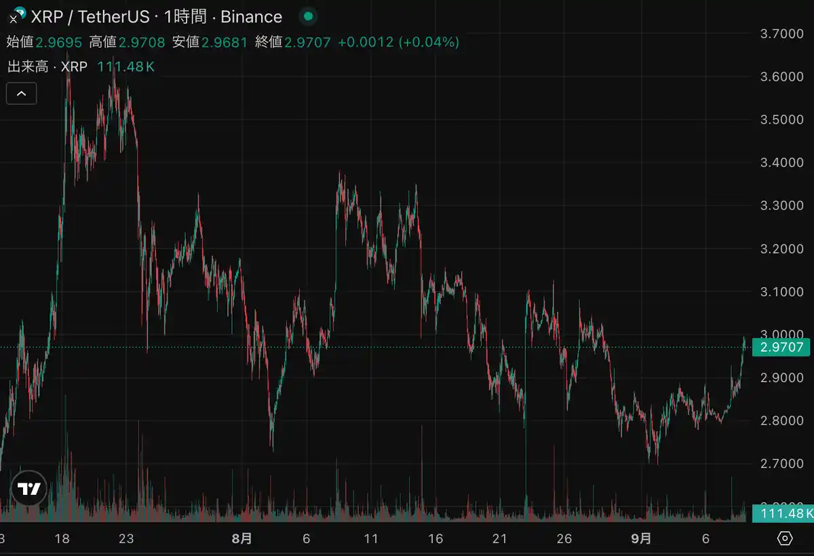Viewport: 814px width, 556px height.
Task: Open chart settings gear icon
Action: point(785,538)
